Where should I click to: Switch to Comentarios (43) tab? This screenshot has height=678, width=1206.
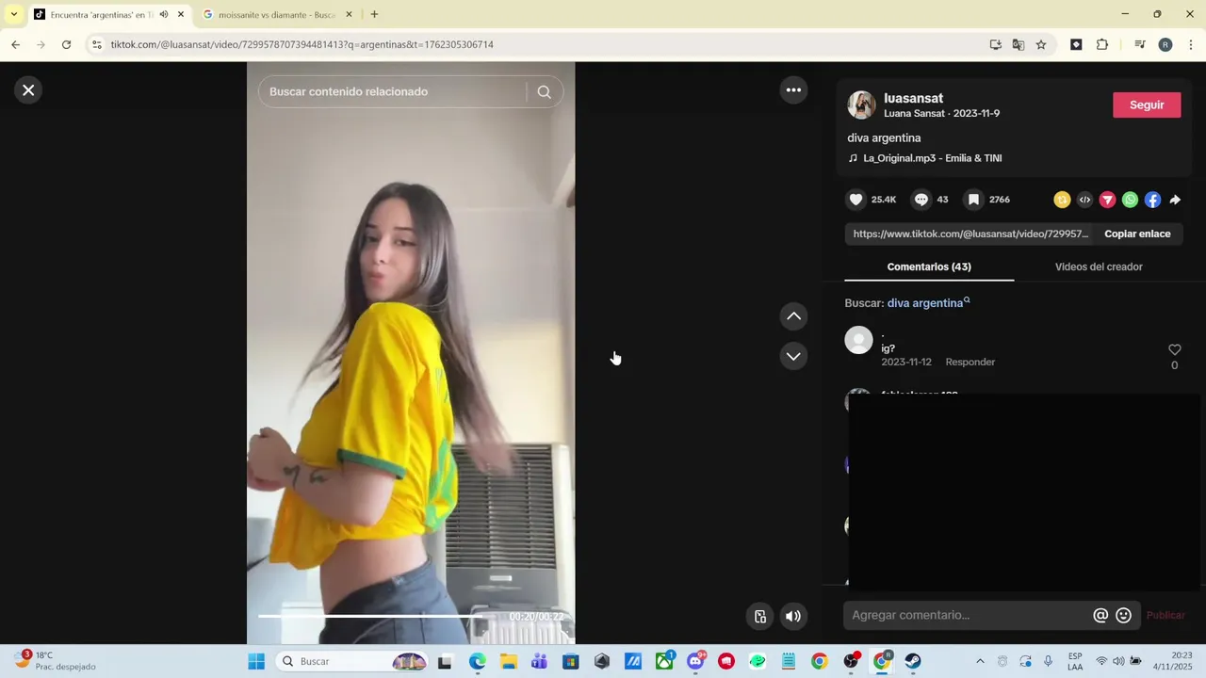tap(929, 266)
